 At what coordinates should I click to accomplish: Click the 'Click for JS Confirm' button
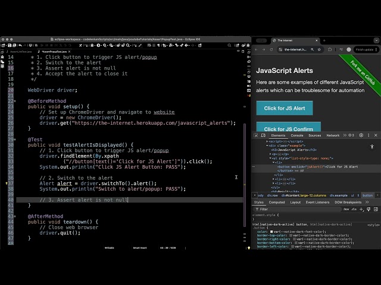pyautogui.click(x=288, y=127)
